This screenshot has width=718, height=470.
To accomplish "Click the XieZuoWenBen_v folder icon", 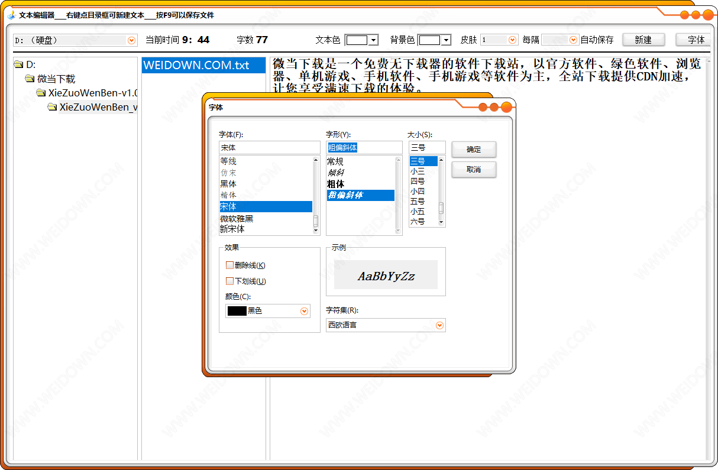I will [53, 107].
